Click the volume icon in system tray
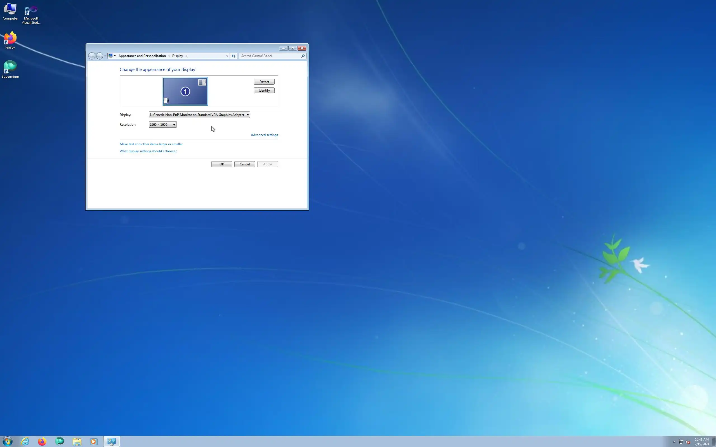This screenshot has width=716, height=447. point(688,442)
